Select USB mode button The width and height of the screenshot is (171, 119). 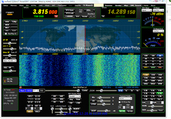pyautogui.click(x=153, y=75)
